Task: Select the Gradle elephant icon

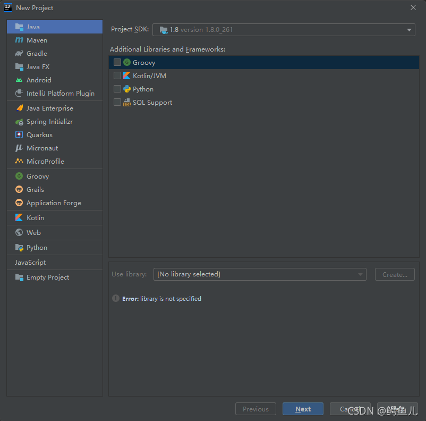Action: pyautogui.click(x=19, y=54)
